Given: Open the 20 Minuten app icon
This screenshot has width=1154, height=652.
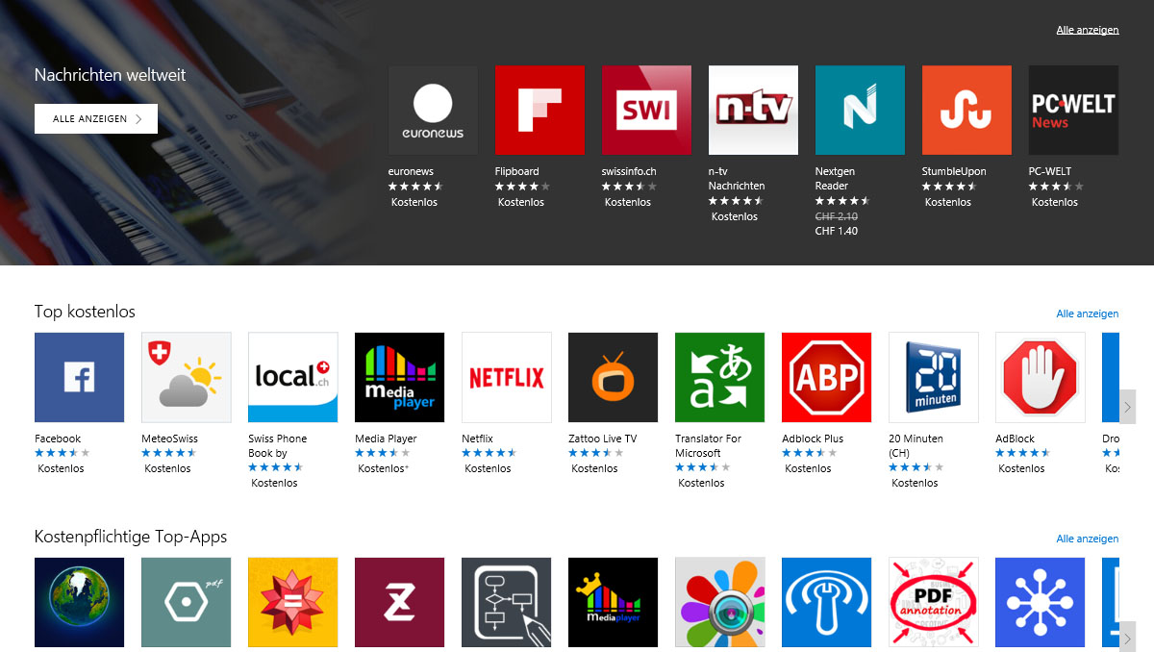Looking at the screenshot, I should [934, 377].
